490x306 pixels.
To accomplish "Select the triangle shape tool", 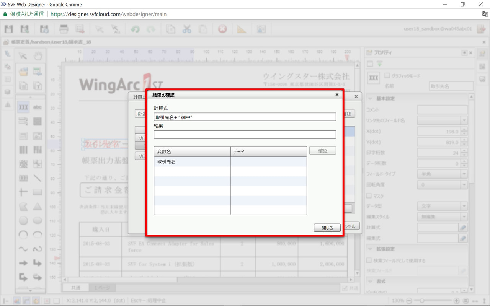I will (x=38, y=207).
